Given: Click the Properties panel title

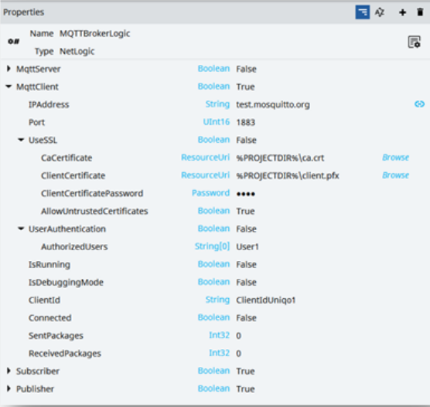Looking at the screenshot, I should coord(23,12).
